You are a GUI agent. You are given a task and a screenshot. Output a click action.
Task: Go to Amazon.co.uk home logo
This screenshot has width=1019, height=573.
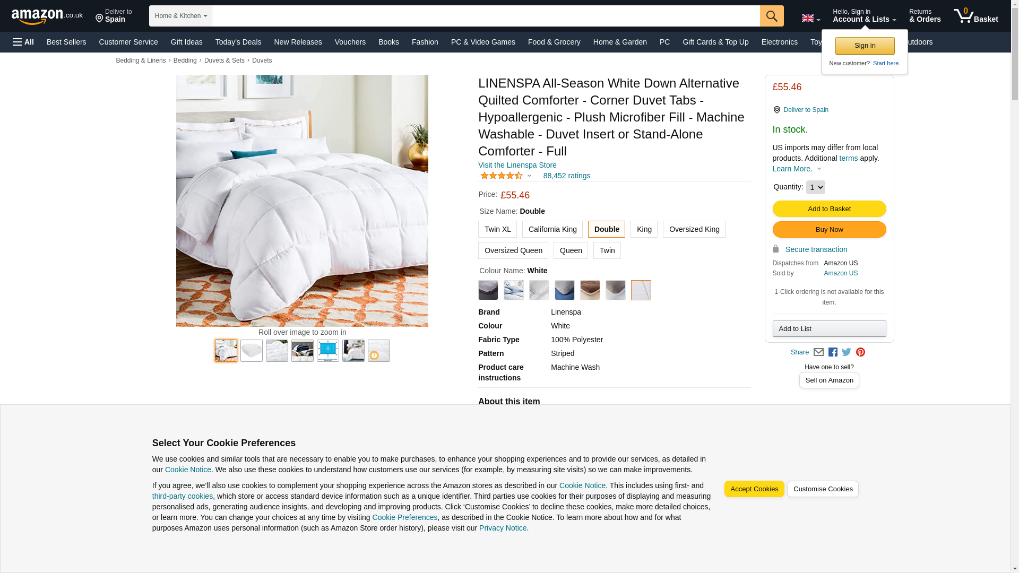click(47, 16)
